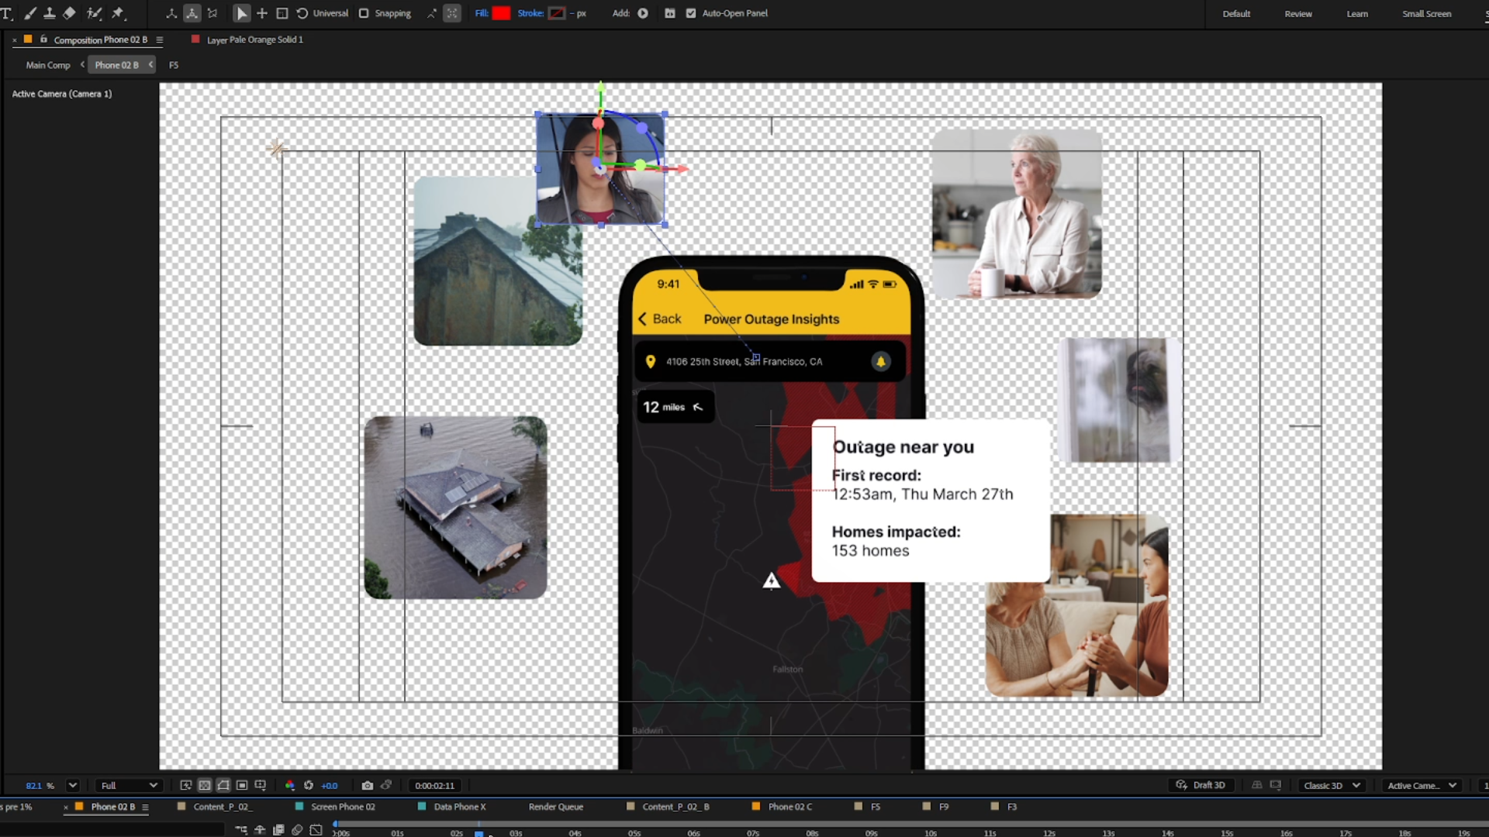Navigate to Main Comp in breadcrumb
This screenshot has width=1489, height=837.
click(48, 65)
